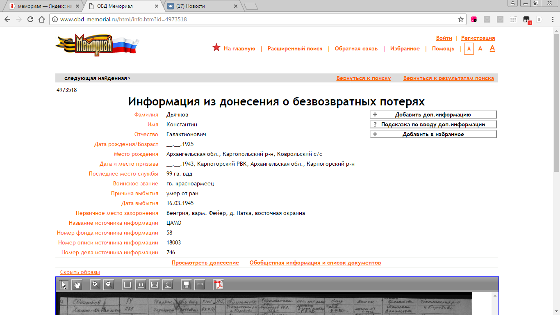Open Обратная связь

356,49
